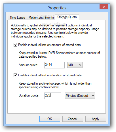Click the "Amount quota:" label

click(x=28, y=65)
